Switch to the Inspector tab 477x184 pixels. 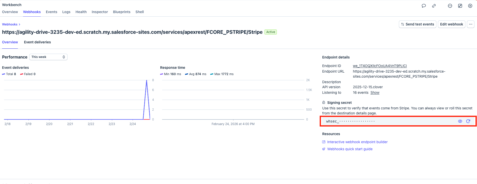click(x=100, y=12)
